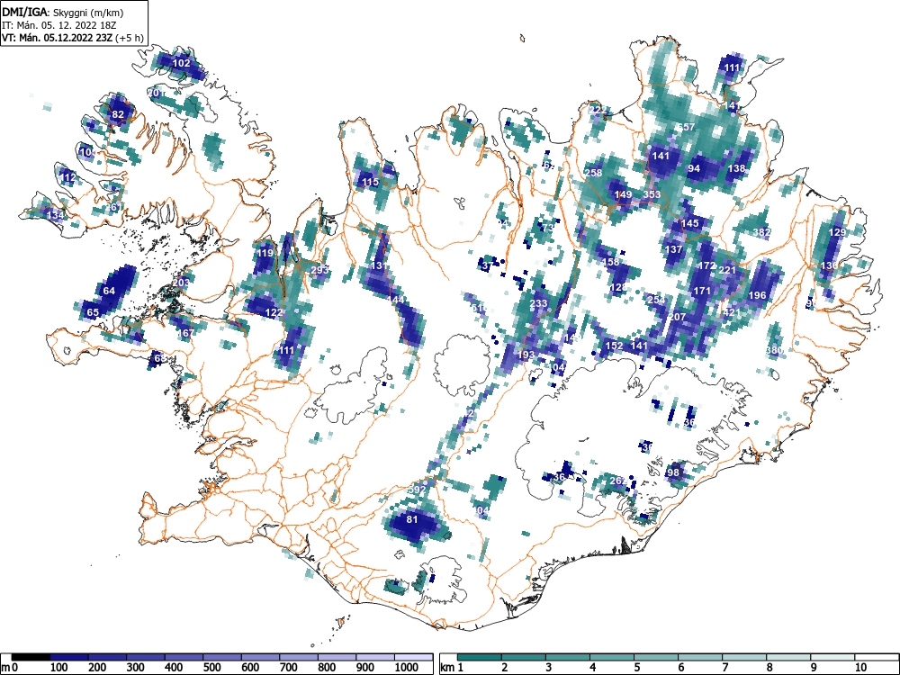Viewport: 900px width, 675px height.
Task: Click the 'km 1' label in the kilometre legend
Action: pyautogui.click(x=453, y=668)
